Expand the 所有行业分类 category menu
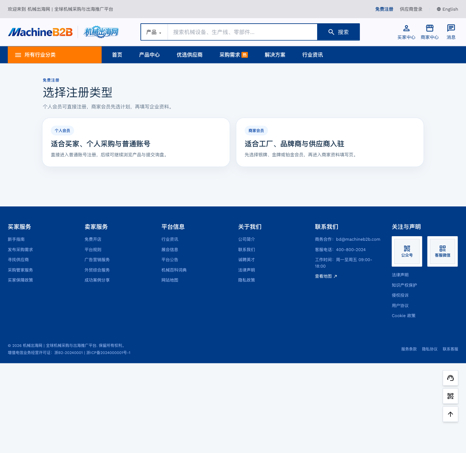Viewport: 466px width, 453px height. [x=55, y=55]
